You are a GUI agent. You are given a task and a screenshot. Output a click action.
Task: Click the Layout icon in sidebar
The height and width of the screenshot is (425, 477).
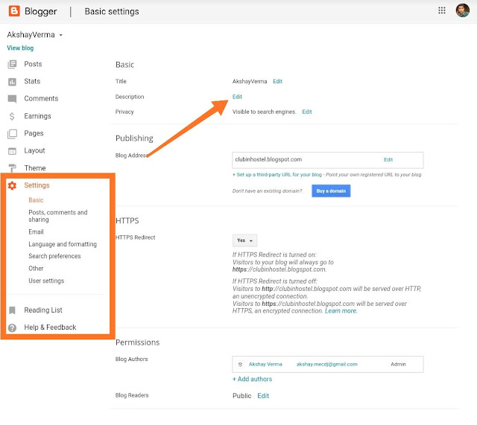coord(12,151)
